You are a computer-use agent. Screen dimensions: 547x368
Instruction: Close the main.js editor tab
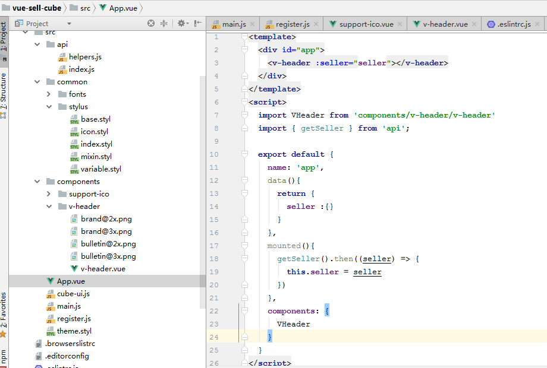pyautogui.click(x=252, y=24)
